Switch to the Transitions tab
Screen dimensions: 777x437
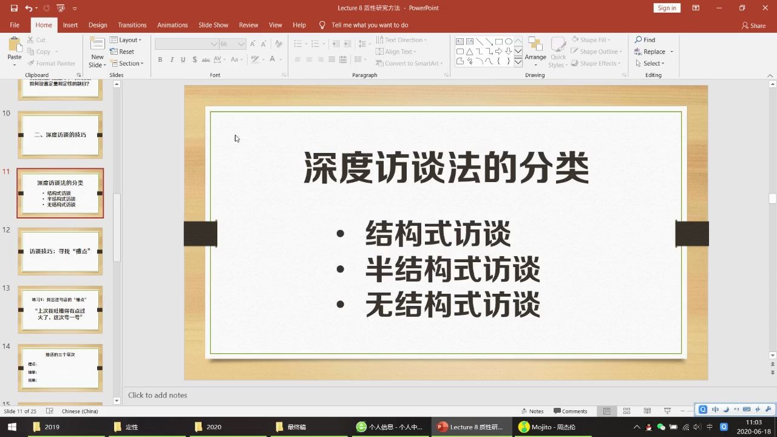(132, 25)
